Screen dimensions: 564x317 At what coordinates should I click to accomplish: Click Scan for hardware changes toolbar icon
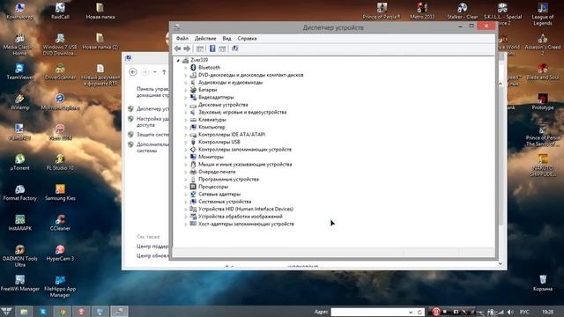click(235, 48)
